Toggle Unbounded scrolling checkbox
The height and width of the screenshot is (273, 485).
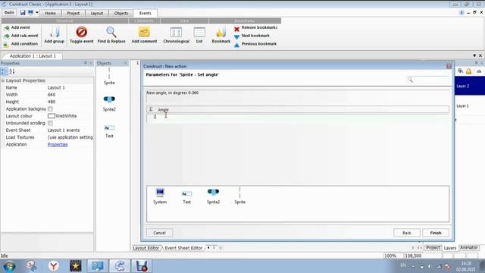(x=51, y=123)
